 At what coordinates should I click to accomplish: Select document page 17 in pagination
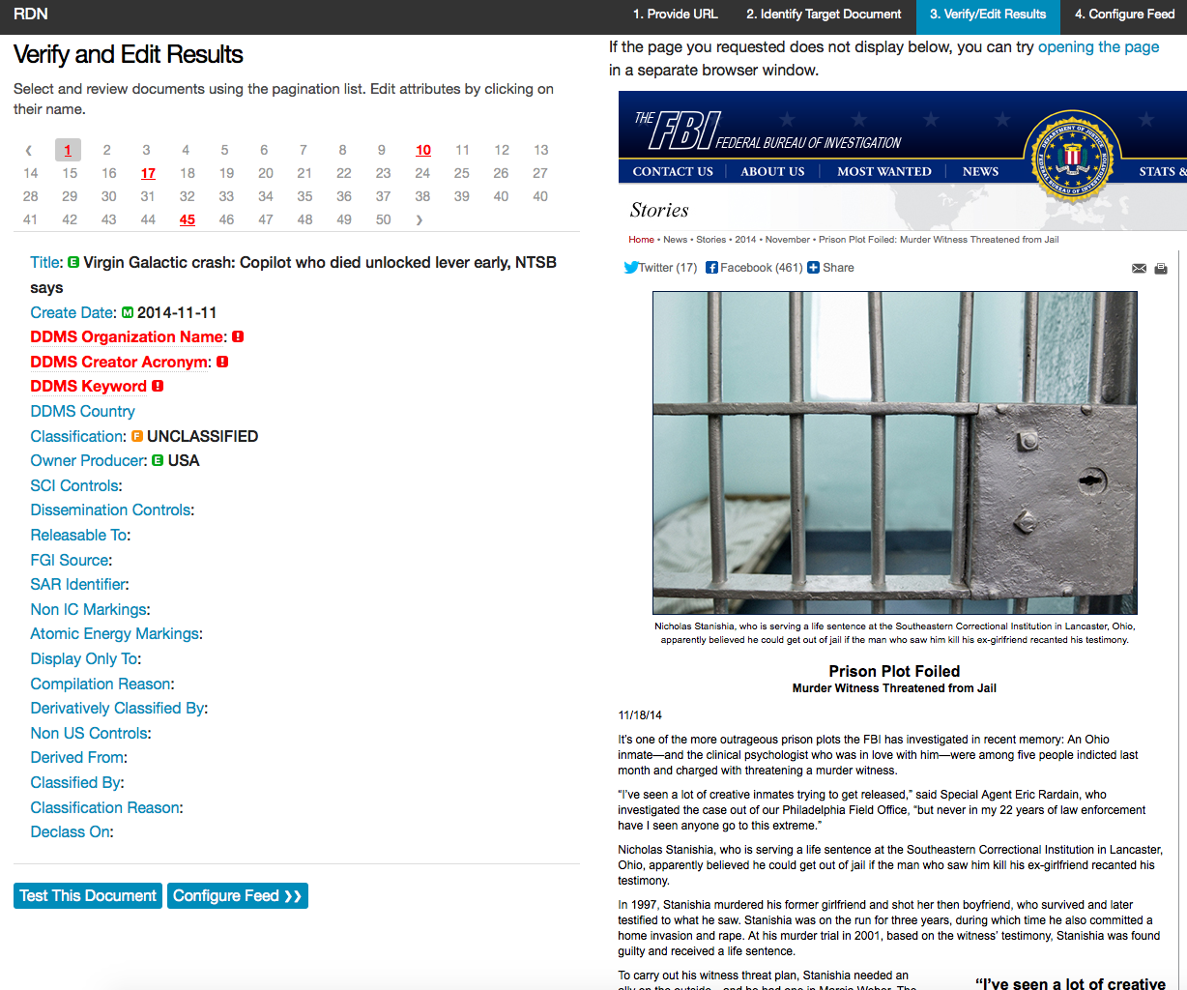(148, 173)
